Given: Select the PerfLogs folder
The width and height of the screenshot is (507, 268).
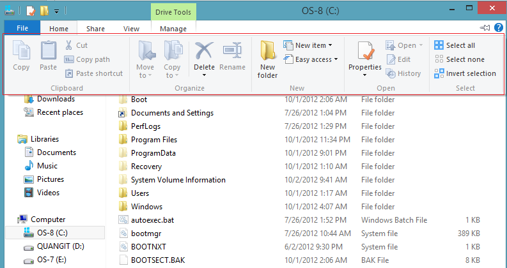Looking at the screenshot, I should click(x=139, y=126).
